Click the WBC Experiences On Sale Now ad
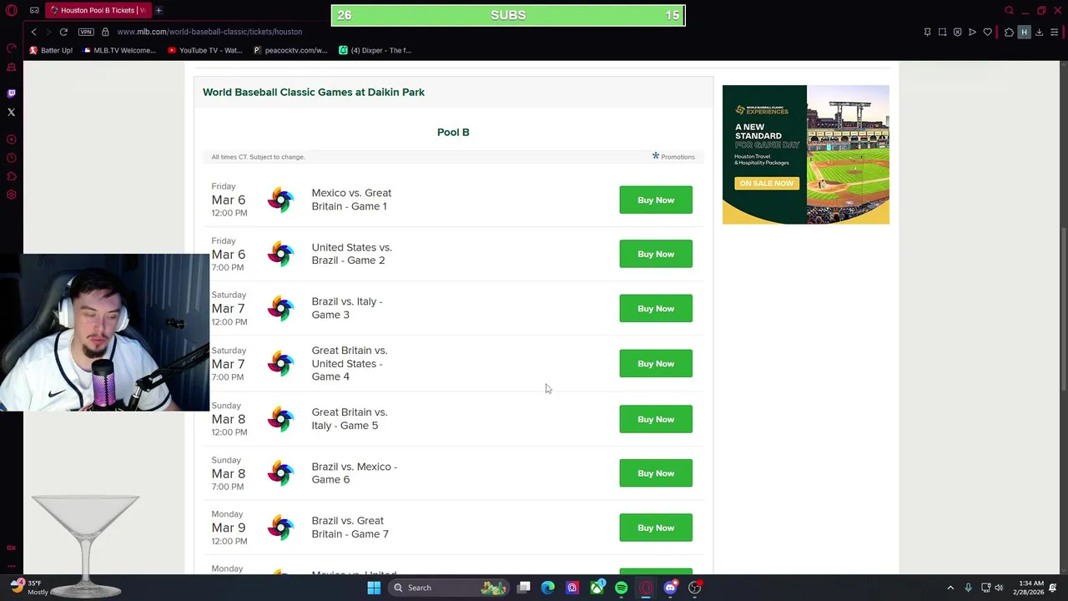The height and width of the screenshot is (601, 1068). (805, 154)
